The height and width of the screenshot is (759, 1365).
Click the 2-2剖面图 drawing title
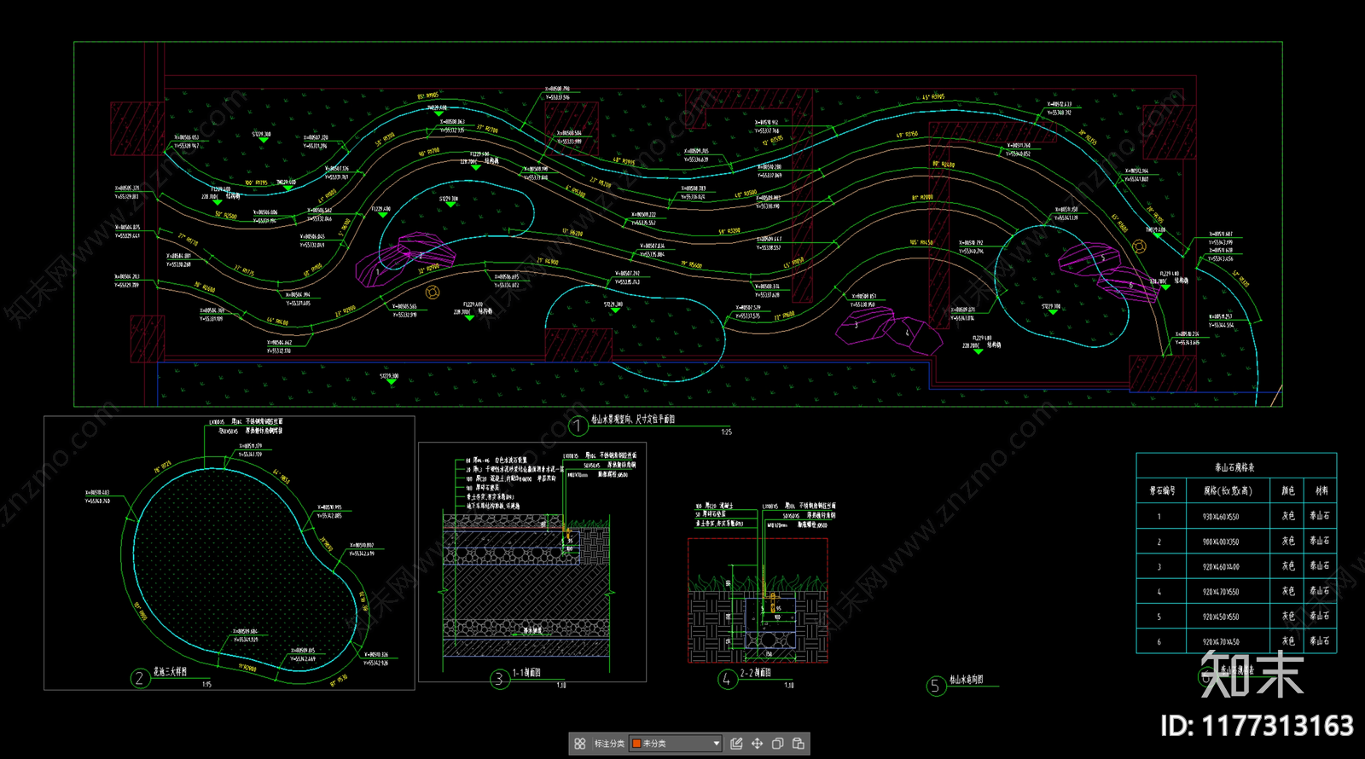point(755,673)
